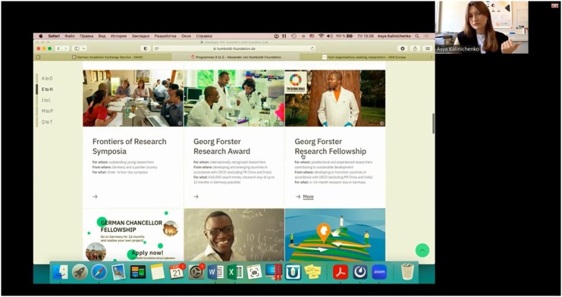Open Frontiers of Research Symposia title
This screenshot has height=297, width=562.
pos(129,146)
